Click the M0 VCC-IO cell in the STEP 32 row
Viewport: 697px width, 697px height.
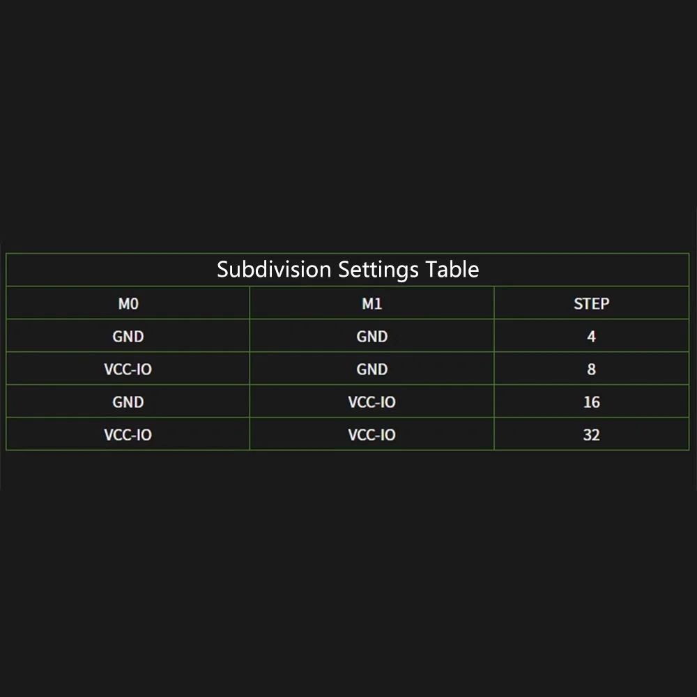[x=128, y=435]
